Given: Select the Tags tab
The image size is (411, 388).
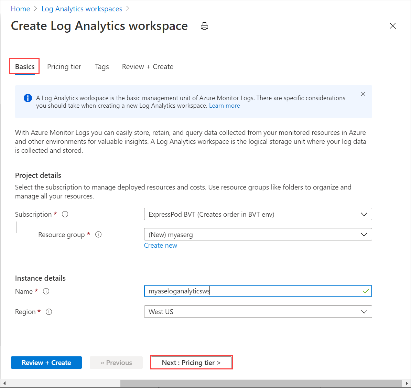Looking at the screenshot, I should (102, 66).
